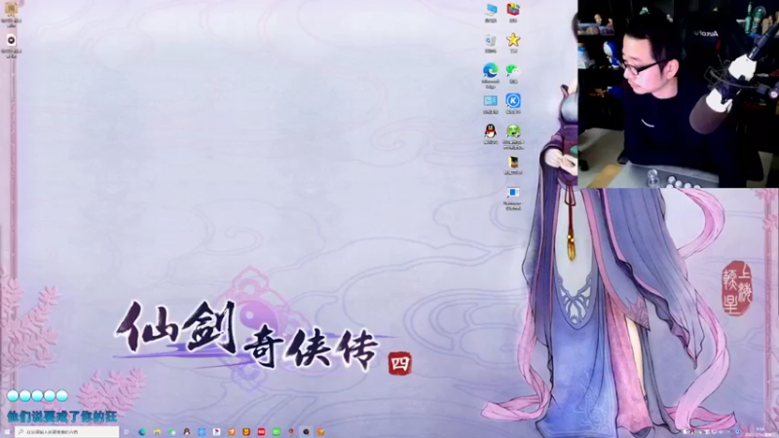This screenshot has height=438, width=779.
Task: Open the black circle taskbar app
Action: point(306,432)
